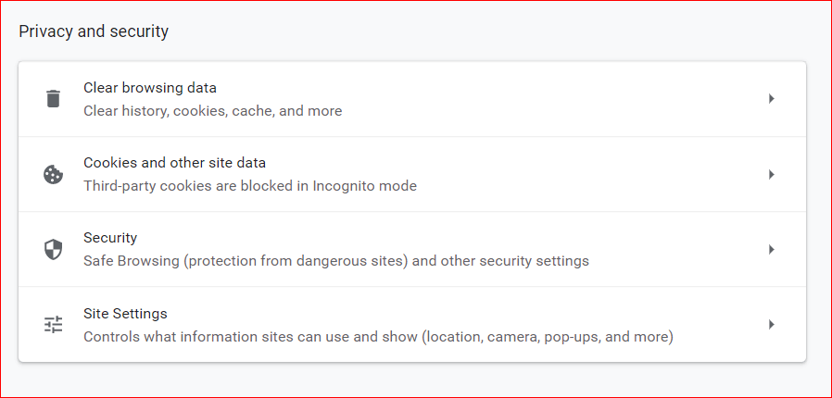832x398 pixels.
Task: Click the Safe Browsing description text
Action: (x=336, y=261)
